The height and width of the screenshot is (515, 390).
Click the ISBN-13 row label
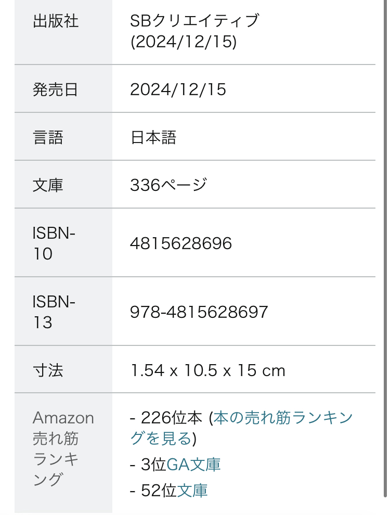[x=54, y=312]
